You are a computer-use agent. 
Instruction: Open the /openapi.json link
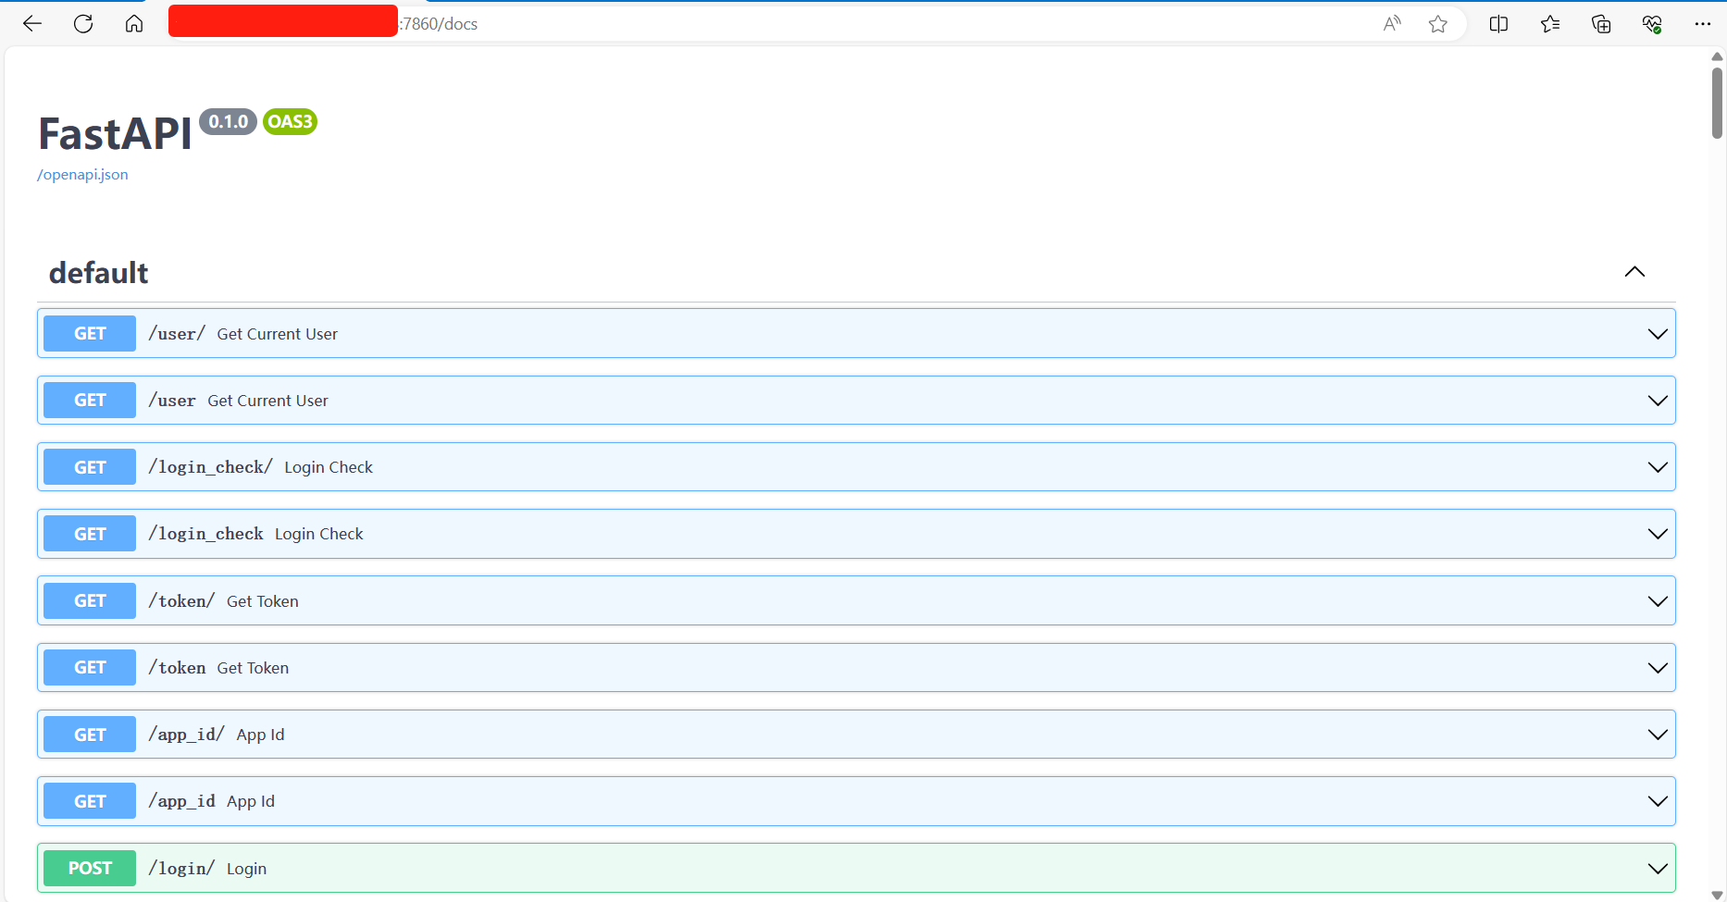pos(82,175)
